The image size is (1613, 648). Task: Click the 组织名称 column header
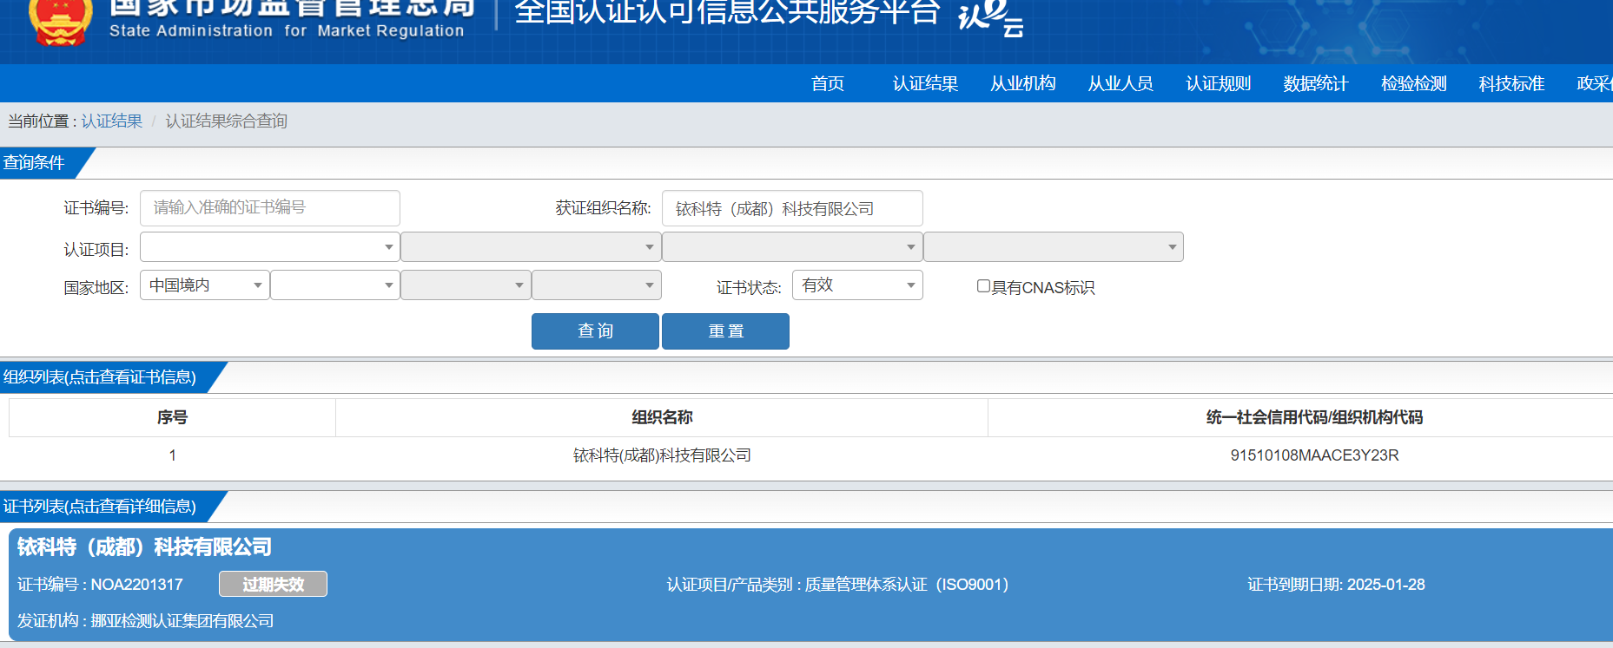point(662,417)
